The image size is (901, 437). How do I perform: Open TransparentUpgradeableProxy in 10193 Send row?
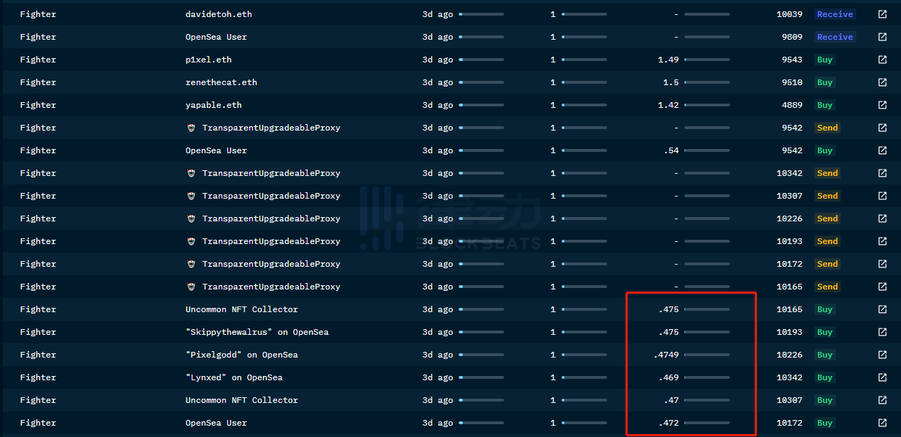tap(271, 241)
